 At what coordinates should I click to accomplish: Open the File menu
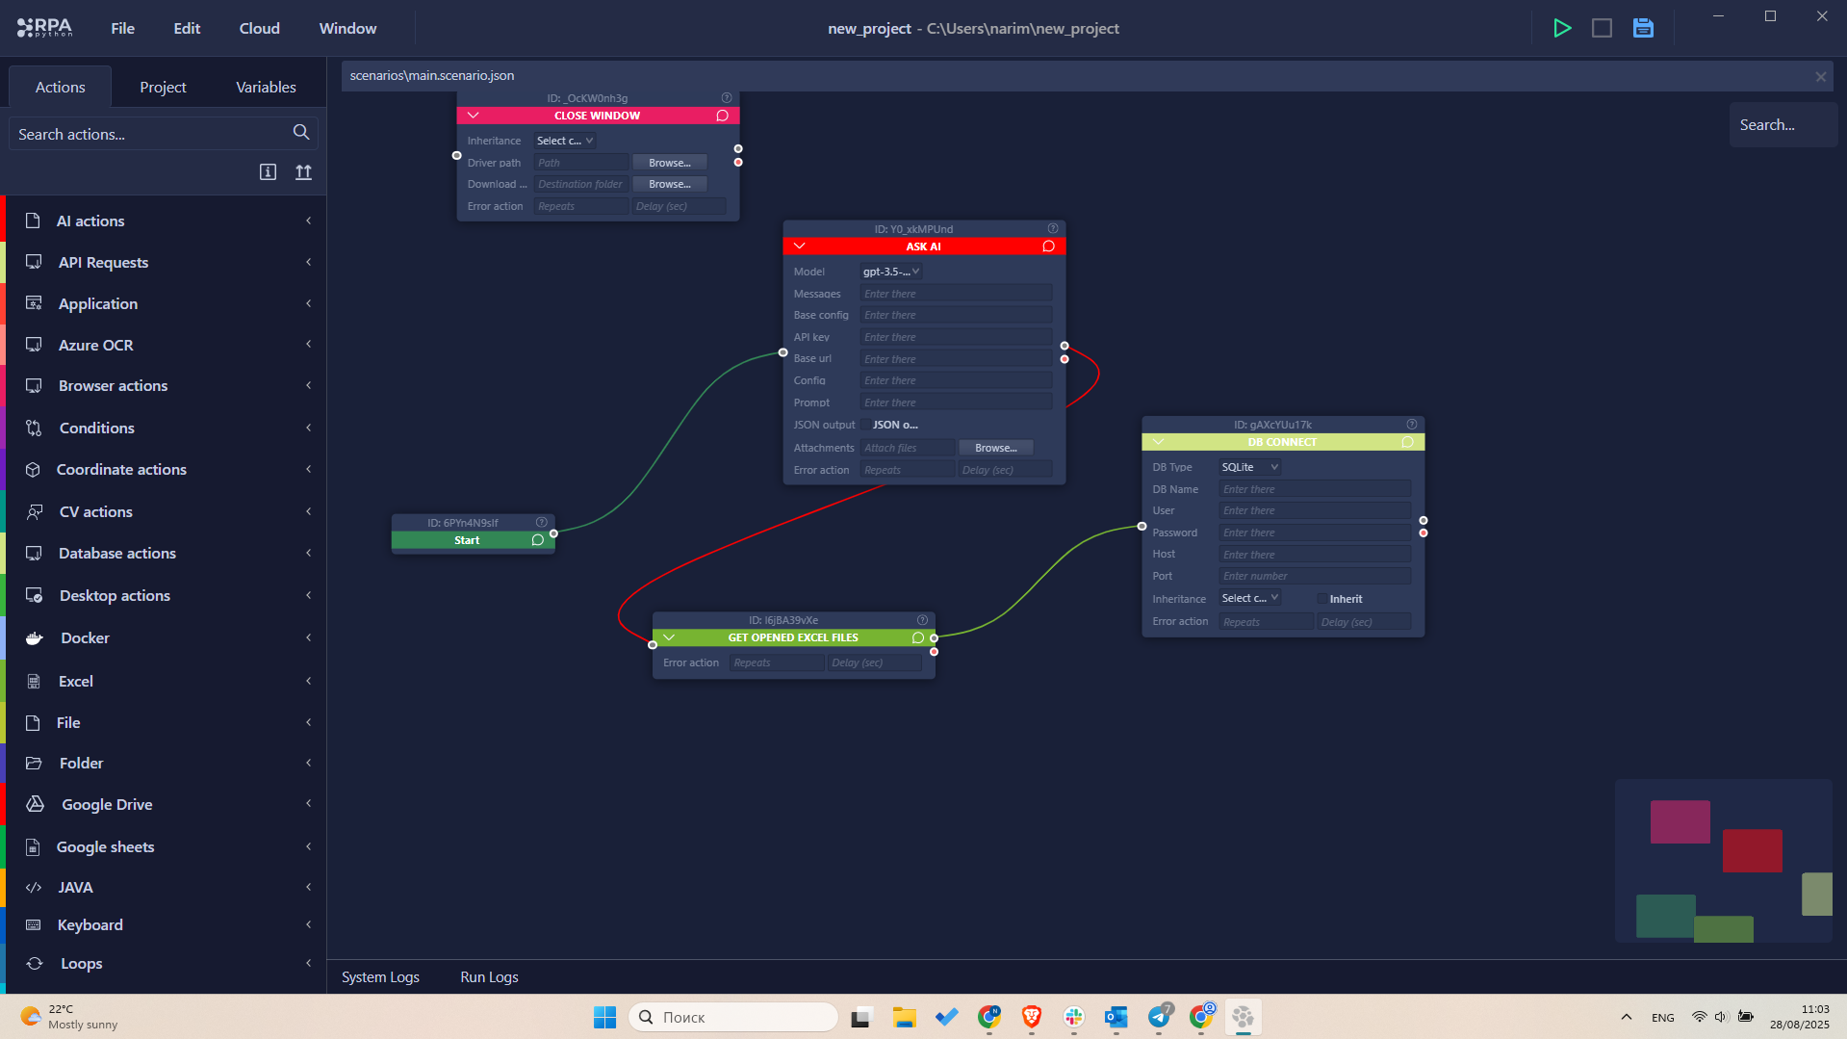122,28
